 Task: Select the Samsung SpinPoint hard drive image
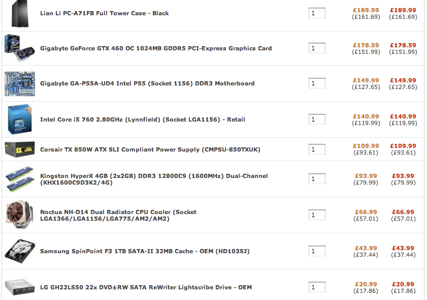pos(20,251)
